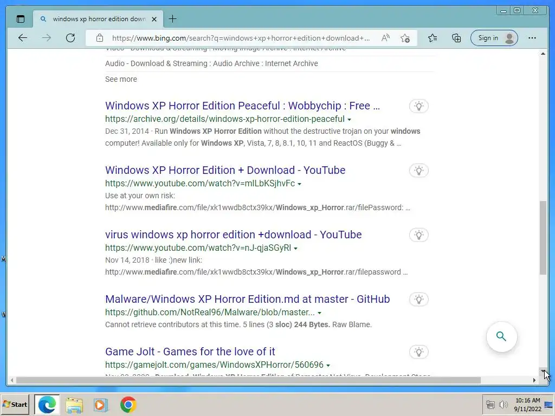This screenshot has width=555, height=416.
Task: Click lightbulb icon beside Peaceful Wobbychip result
Action: click(419, 106)
